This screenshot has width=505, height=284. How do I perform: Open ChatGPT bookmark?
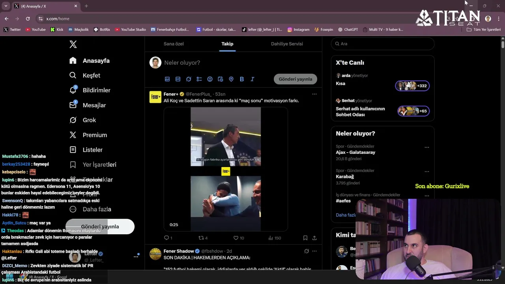tap(348, 30)
